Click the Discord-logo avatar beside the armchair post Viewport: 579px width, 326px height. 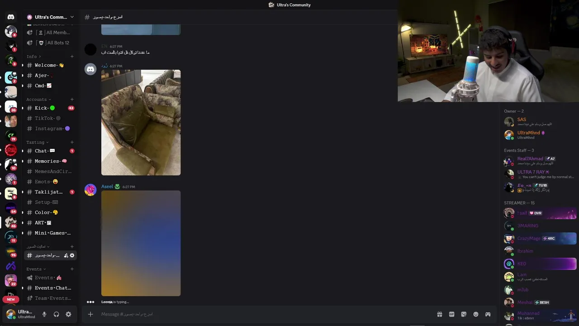pyautogui.click(x=90, y=69)
